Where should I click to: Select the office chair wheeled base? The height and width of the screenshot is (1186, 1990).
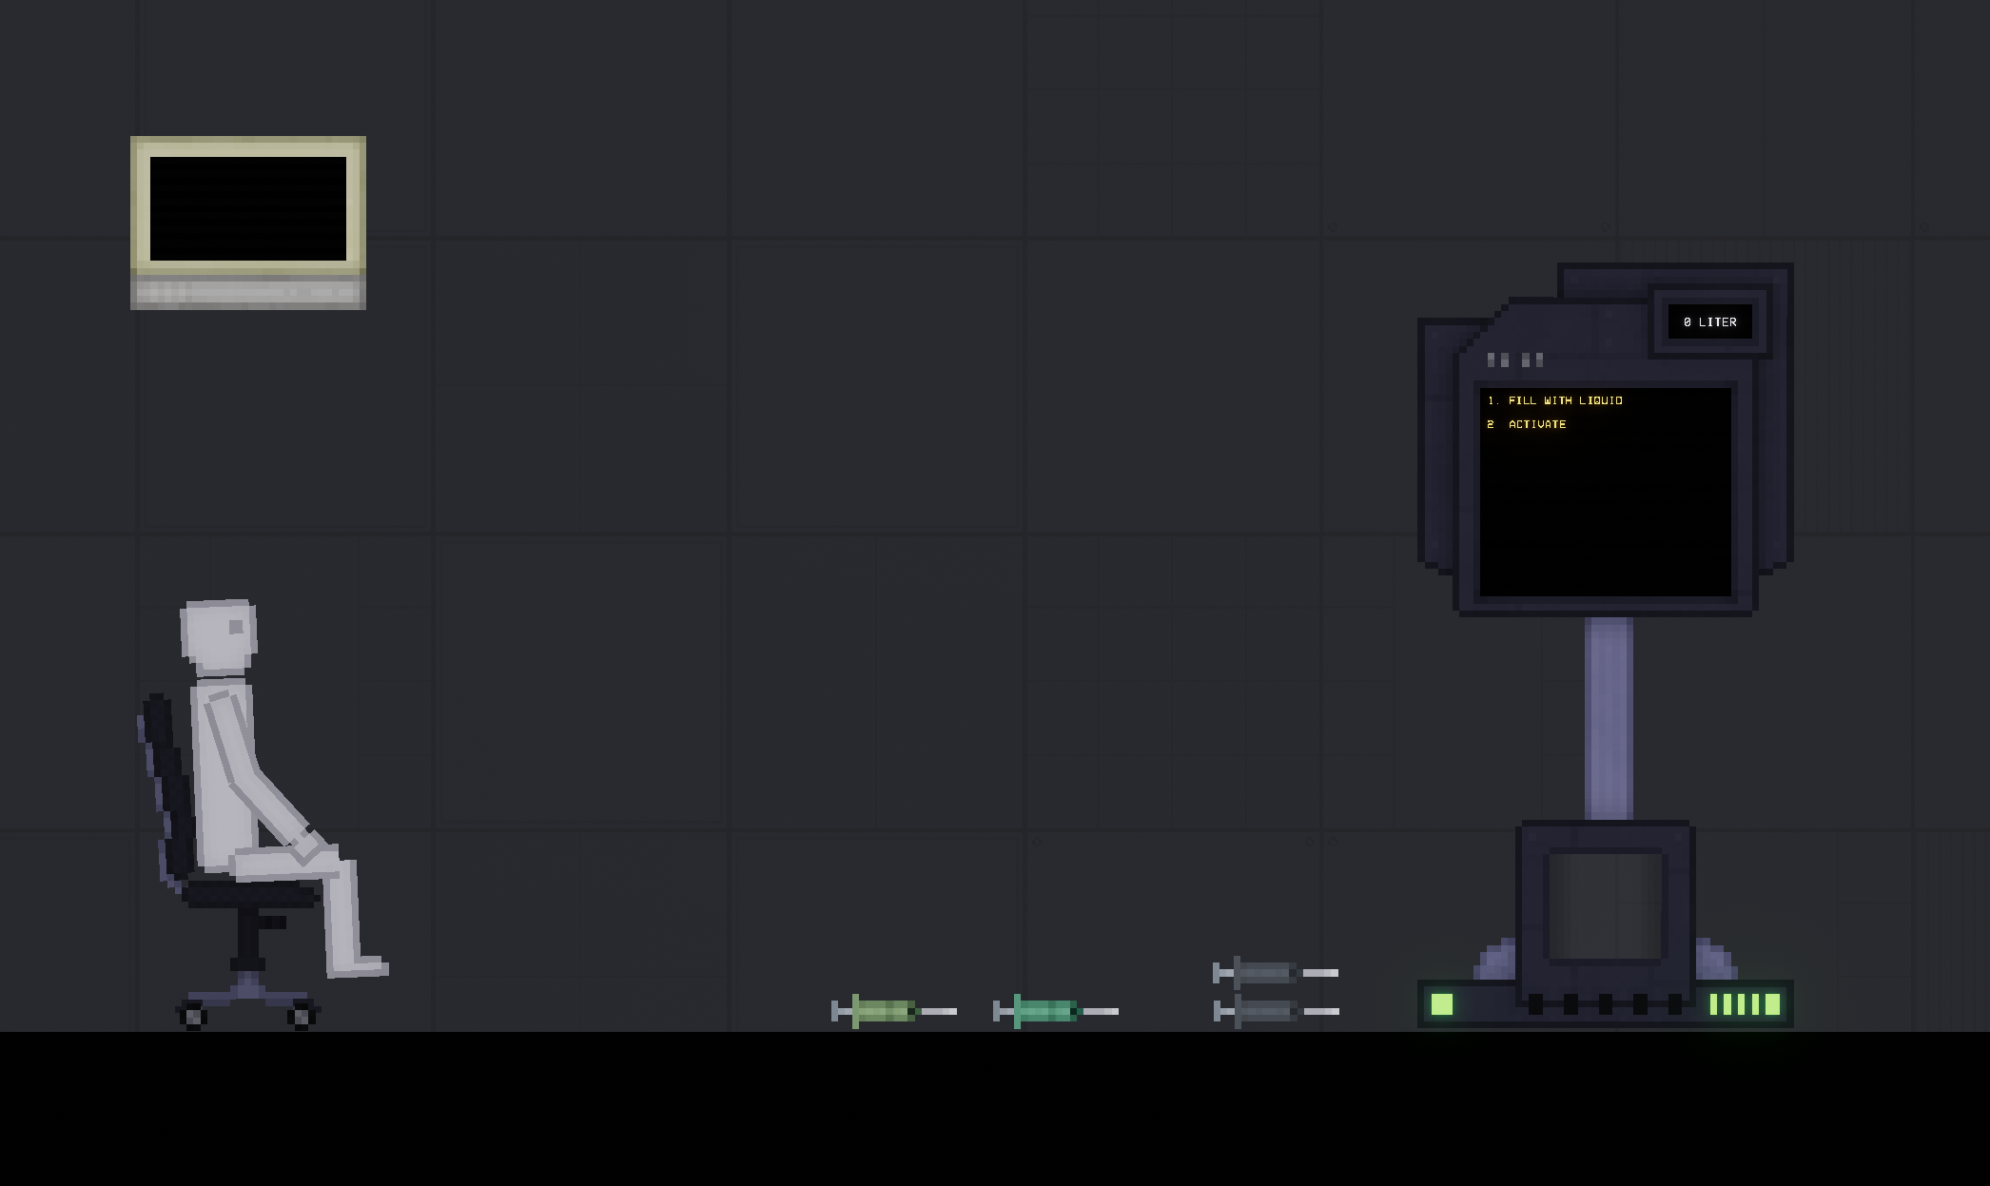tap(248, 1003)
